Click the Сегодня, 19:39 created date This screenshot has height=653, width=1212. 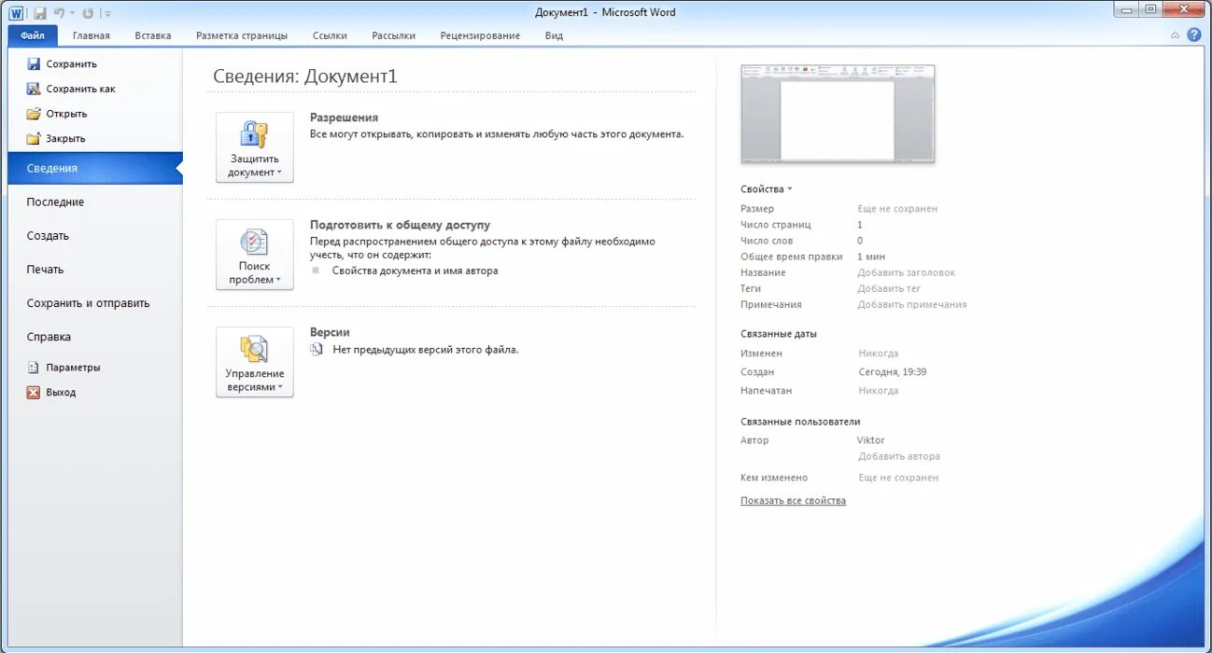(x=893, y=372)
